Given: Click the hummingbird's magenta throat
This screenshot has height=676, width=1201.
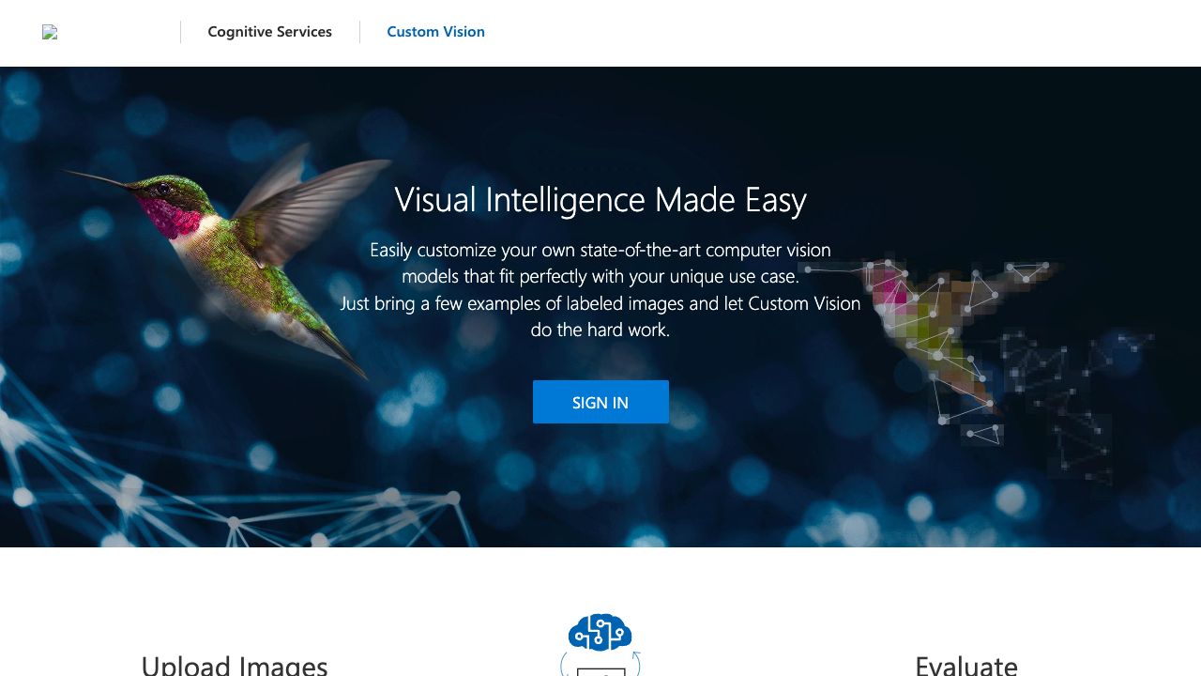Looking at the screenshot, I should 169,218.
